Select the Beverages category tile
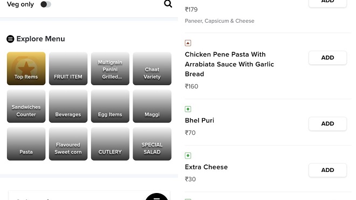The height and width of the screenshot is (200, 356). [68, 106]
